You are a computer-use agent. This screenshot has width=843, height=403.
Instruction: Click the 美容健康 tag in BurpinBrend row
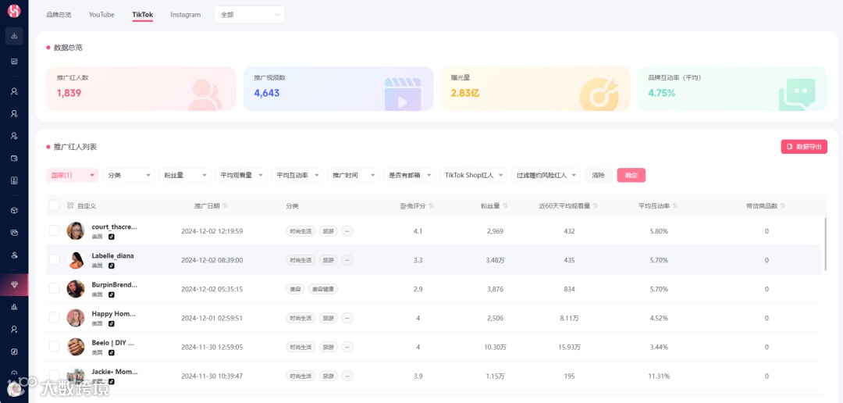tap(322, 289)
